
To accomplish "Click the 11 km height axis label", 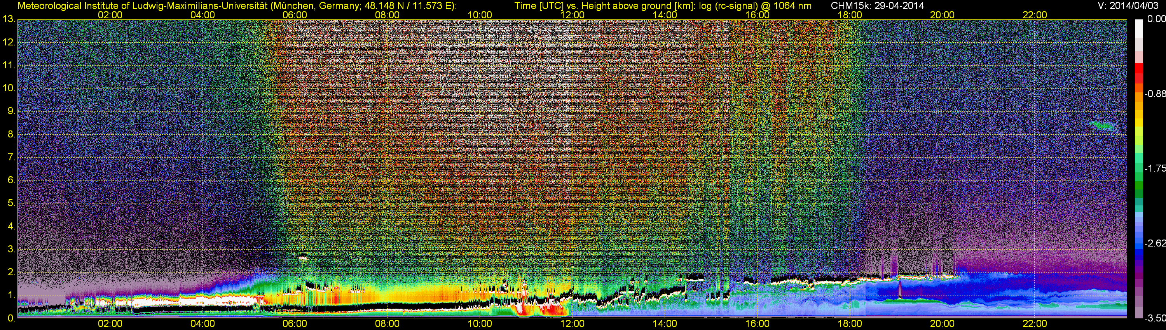I will point(9,66).
